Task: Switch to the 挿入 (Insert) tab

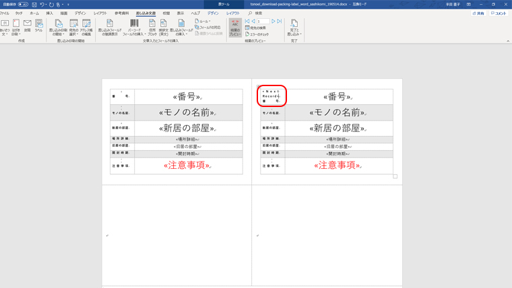Action: click(49, 13)
